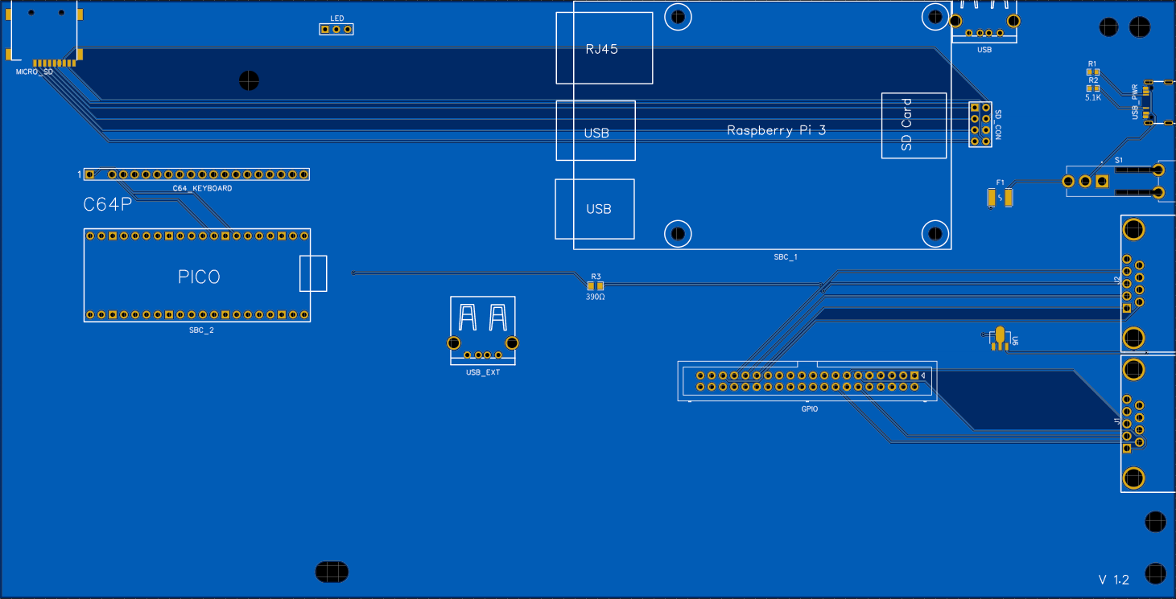Select Raspberry Pi mounting hole beside RJ45
Viewport: 1176px width, 599px height.
678,15
